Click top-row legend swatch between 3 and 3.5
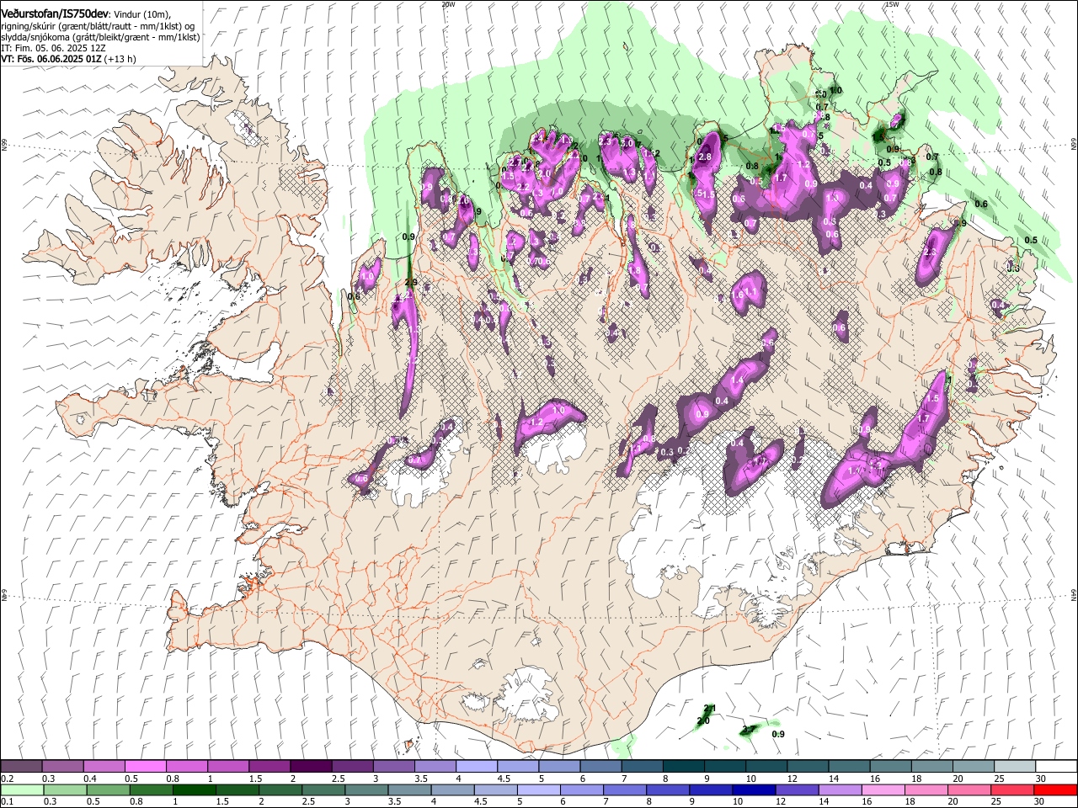 point(393,767)
